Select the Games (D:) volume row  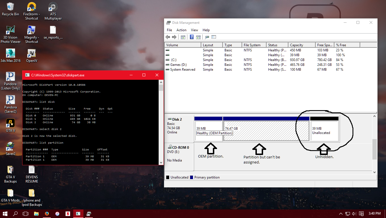tap(178, 65)
